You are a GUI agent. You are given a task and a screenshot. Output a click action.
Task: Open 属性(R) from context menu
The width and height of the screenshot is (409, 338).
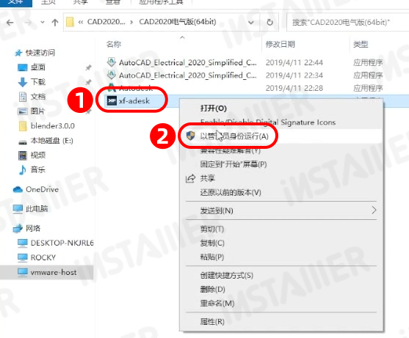tap(281, 322)
